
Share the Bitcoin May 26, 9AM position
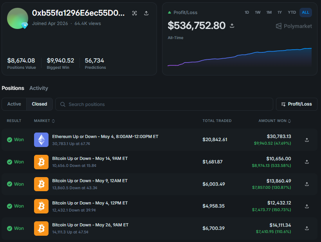(307, 228)
